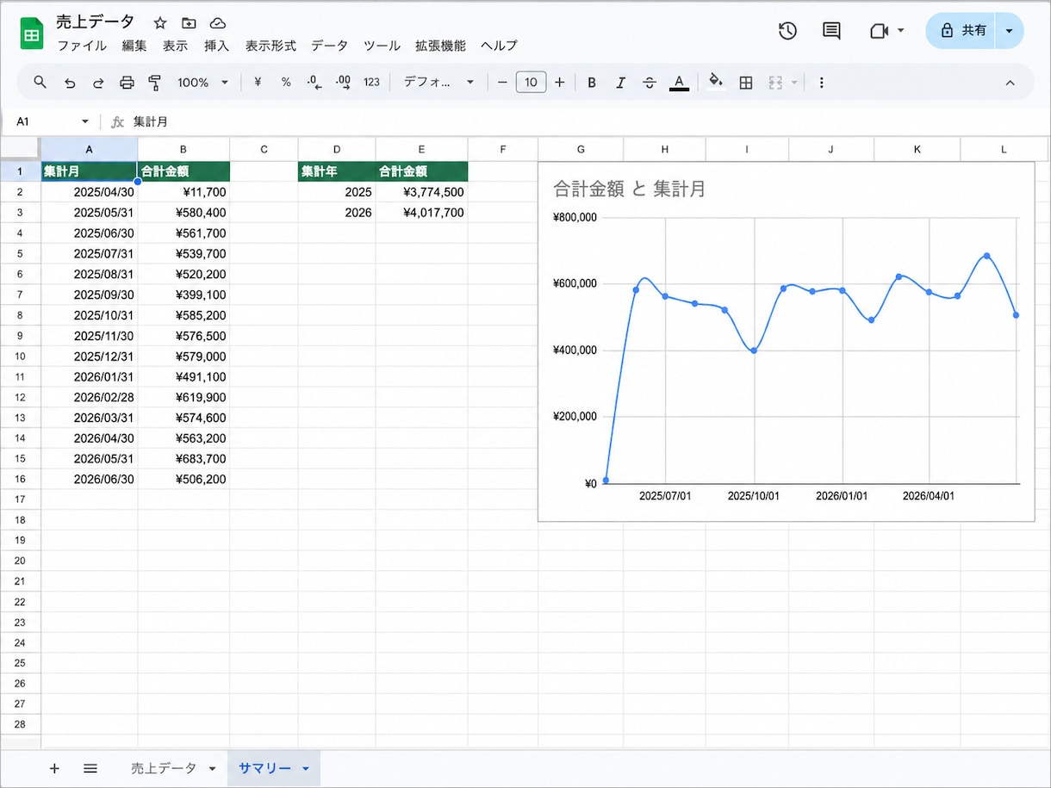1051x788 pixels.
Task: Open the 拡張機能 menu
Action: coord(440,46)
